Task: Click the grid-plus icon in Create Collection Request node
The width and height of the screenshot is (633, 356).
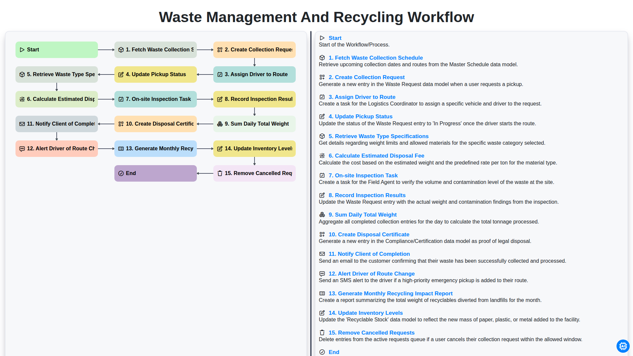Action: pos(220,50)
